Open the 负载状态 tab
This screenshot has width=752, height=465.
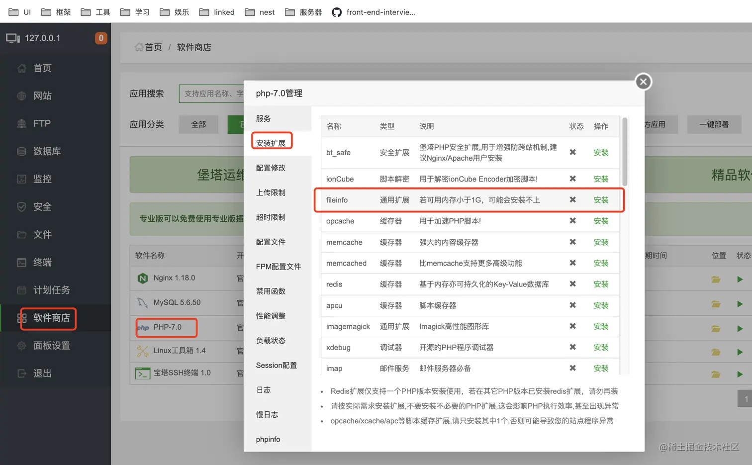pyautogui.click(x=278, y=341)
